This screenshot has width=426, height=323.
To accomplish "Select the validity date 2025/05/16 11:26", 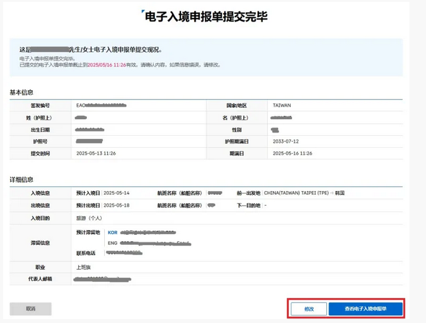I will point(107,65).
